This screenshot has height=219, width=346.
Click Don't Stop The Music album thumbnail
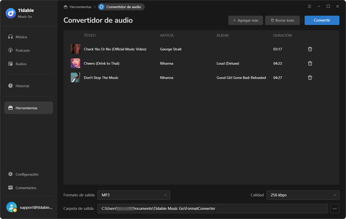75,78
